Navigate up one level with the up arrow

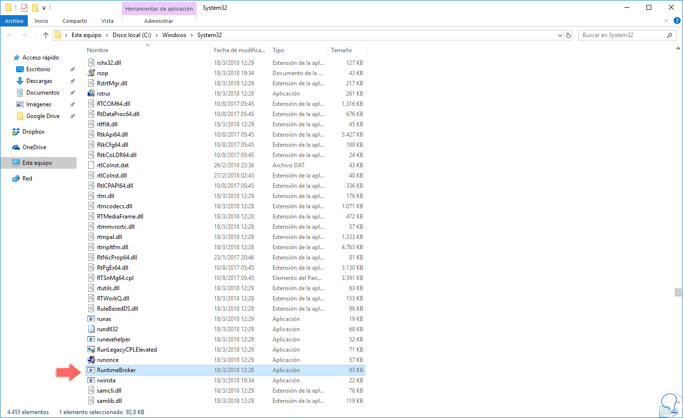(46, 35)
